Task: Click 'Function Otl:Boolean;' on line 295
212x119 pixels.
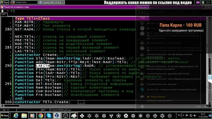Action: tap(39, 84)
